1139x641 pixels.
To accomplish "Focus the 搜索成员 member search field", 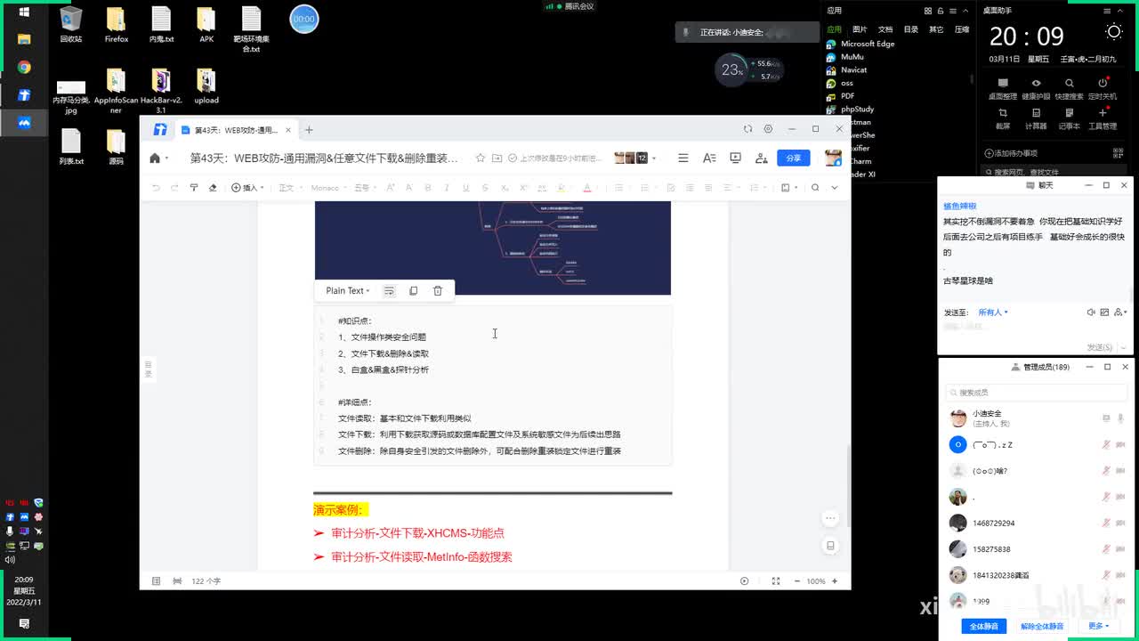I will [x=1037, y=393].
